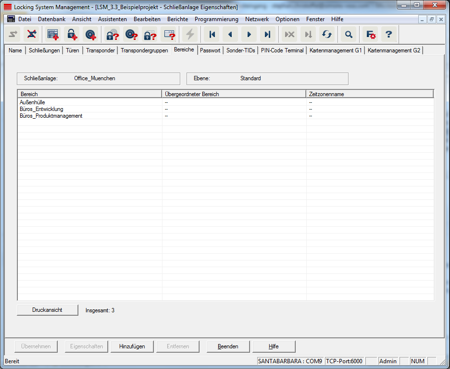Go to next record arrow icon

click(x=249, y=35)
